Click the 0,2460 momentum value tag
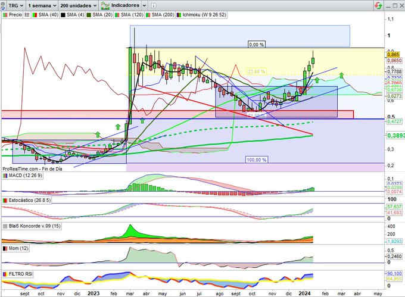 (394, 257)
